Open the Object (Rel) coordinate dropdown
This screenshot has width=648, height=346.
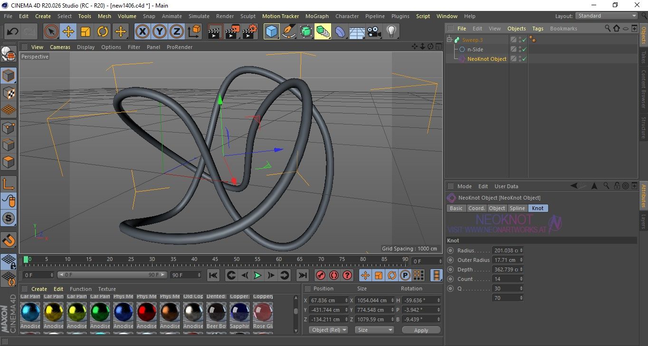(328, 330)
